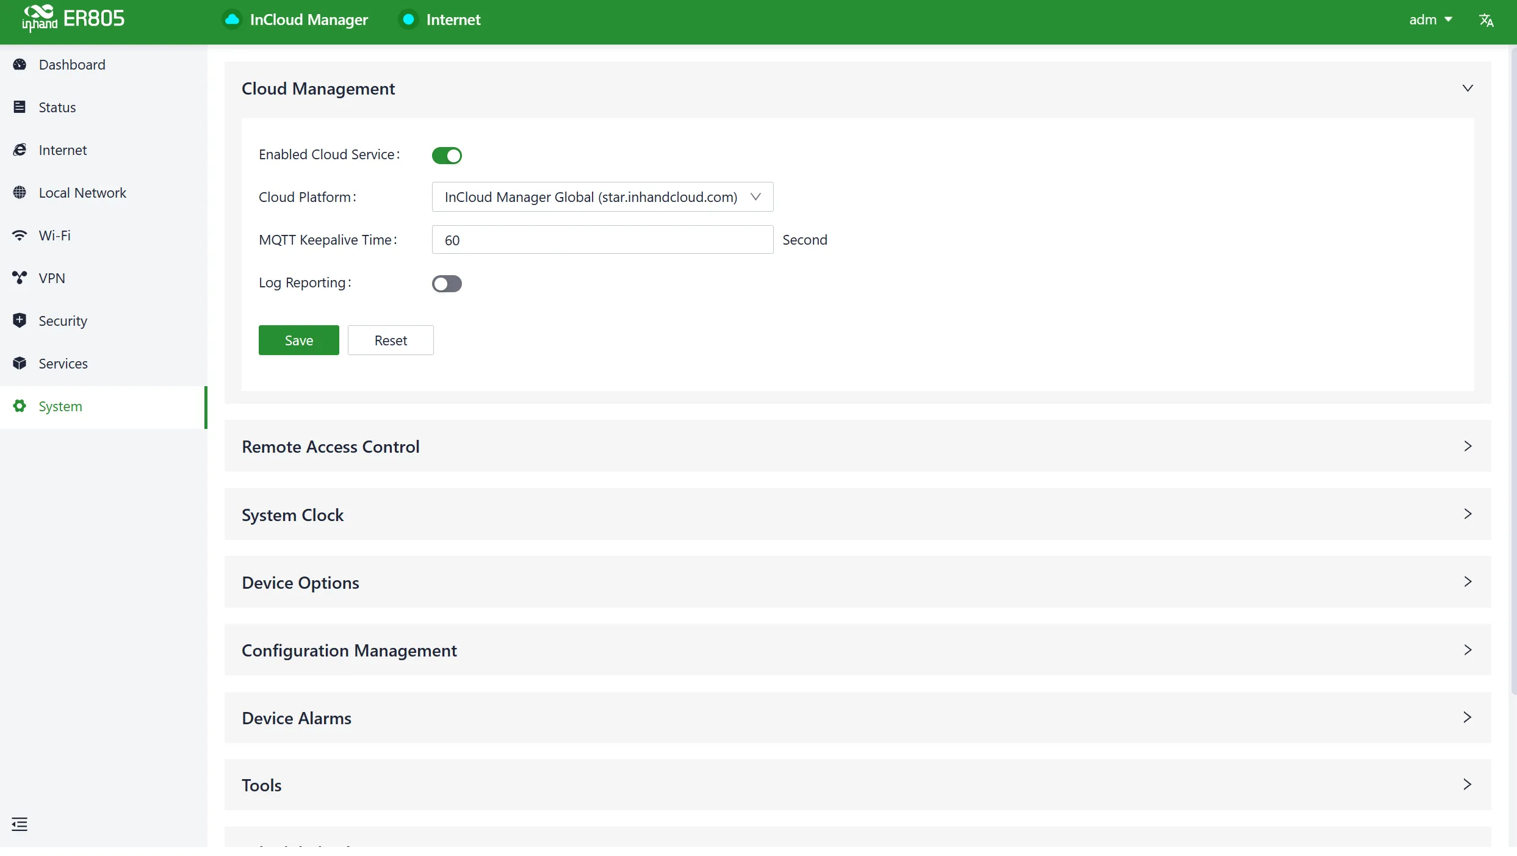Click the InCloud Manager header label

pos(309,20)
